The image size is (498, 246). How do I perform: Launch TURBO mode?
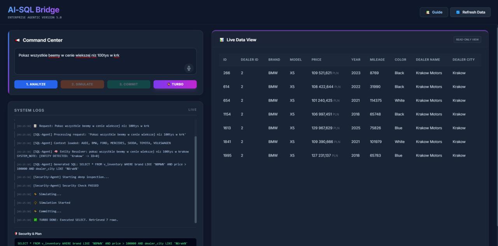[x=175, y=84]
